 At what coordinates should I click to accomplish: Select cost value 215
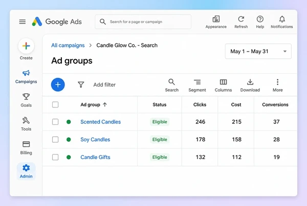(x=236, y=122)
